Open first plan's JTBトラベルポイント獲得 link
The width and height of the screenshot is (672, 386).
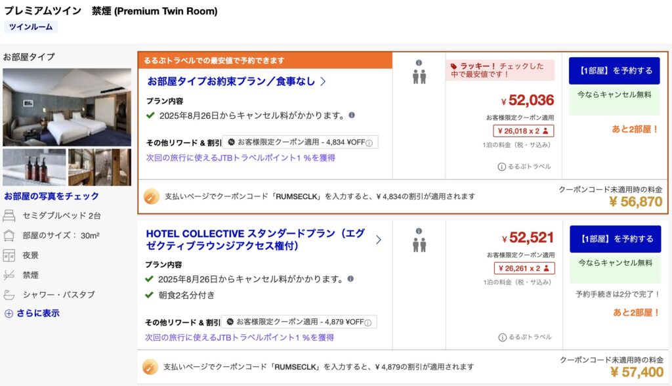click(x=240, y=158)
